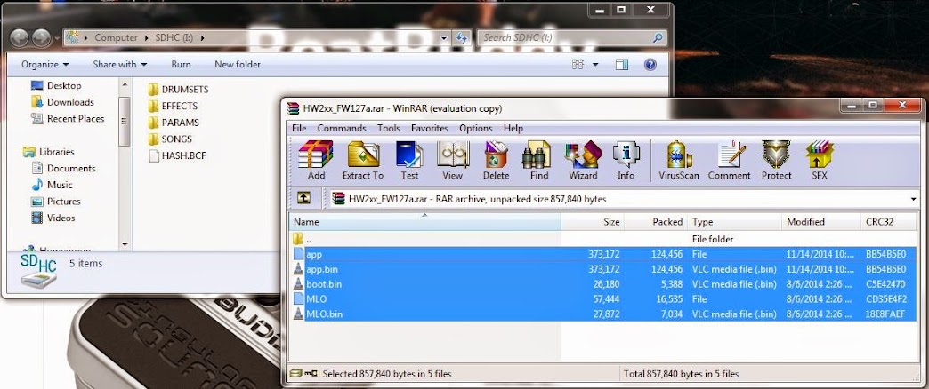This screenshot has width=929, height=389.
Task: Click the Burn button in Explorer
Action: pos(181,65)
